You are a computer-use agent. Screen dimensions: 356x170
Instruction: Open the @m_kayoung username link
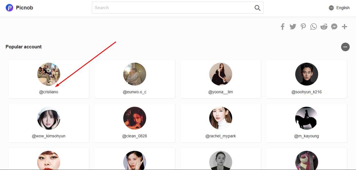coord(307,136)
